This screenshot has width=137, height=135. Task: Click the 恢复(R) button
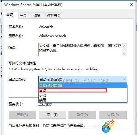(113, 115)
